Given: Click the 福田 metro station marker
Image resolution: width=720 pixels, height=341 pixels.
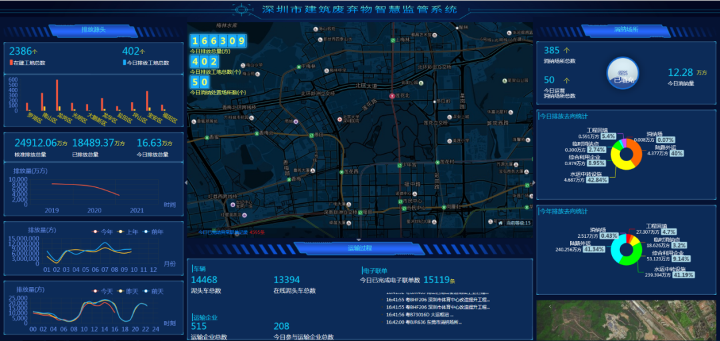Looking at the screenshot, I should pyautogui.click(x=361, y=212).
